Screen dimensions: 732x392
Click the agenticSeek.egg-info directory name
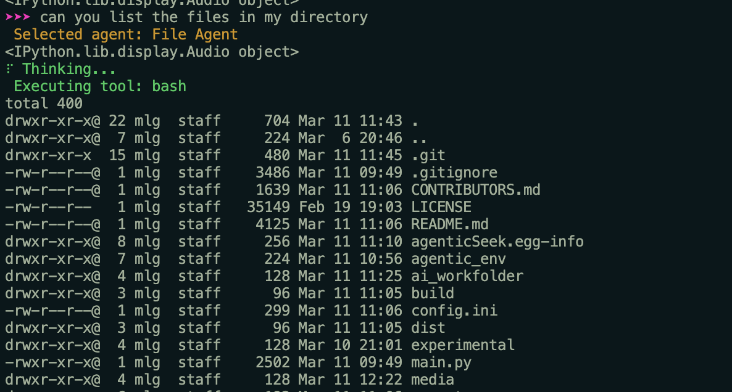(x=497, y=242)
